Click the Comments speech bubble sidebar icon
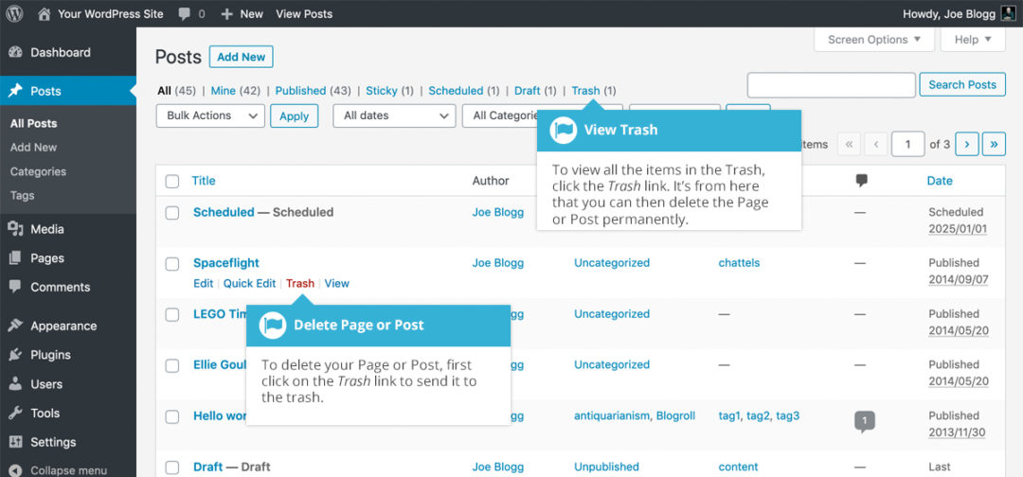Viewport: 1023px width, 477px height. coord(16,287)
